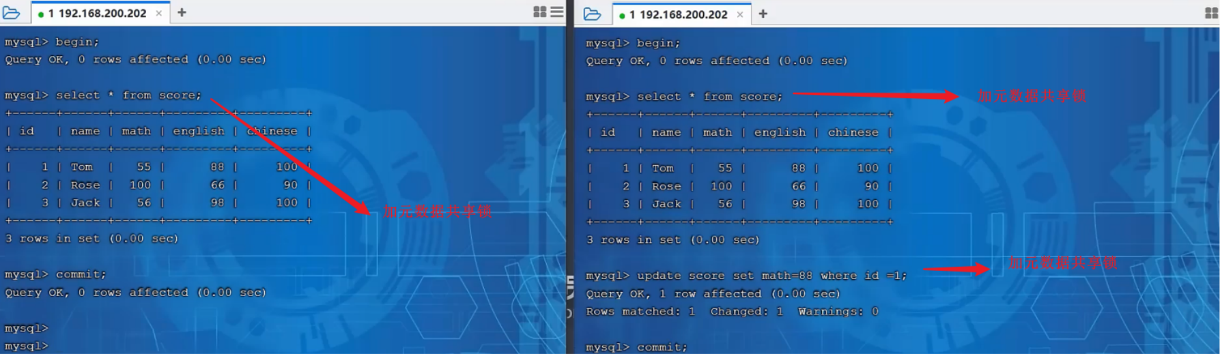1220x354 pixels.
Task: Open the folder icon in right terminal window
Action: (593, 14)
